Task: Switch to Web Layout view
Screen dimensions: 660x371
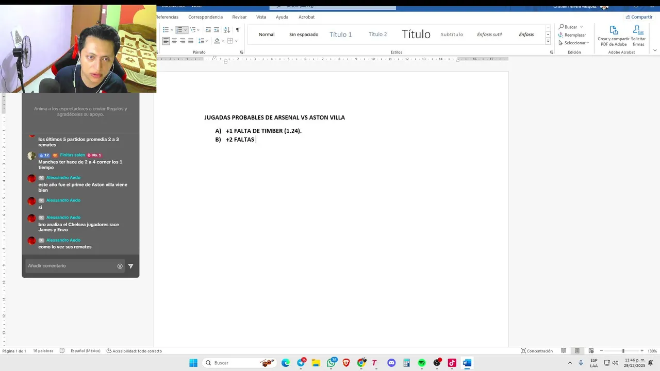Action: [591, 351]
